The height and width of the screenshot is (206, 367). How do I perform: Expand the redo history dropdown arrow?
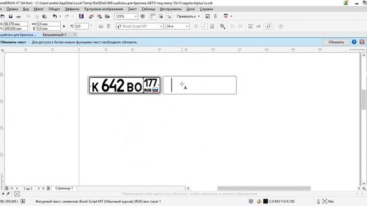click(72, 17)
